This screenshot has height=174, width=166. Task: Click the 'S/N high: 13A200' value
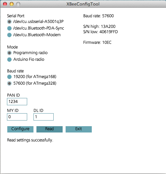(x=99, y=27)
